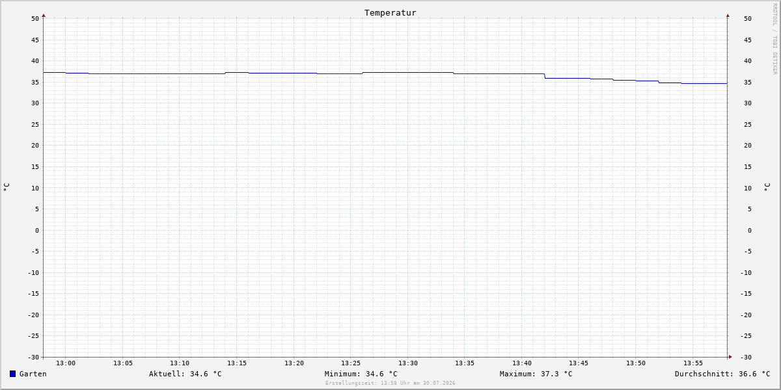Click the 13:55 time axis label
This screenshot has height=390, width=781.
click(x=693, y=363)
